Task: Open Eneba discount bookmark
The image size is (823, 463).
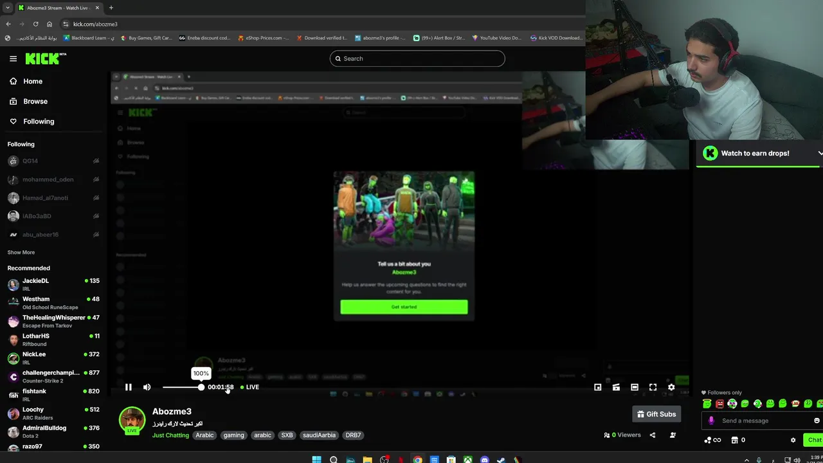Action: (x=204, y=38)
